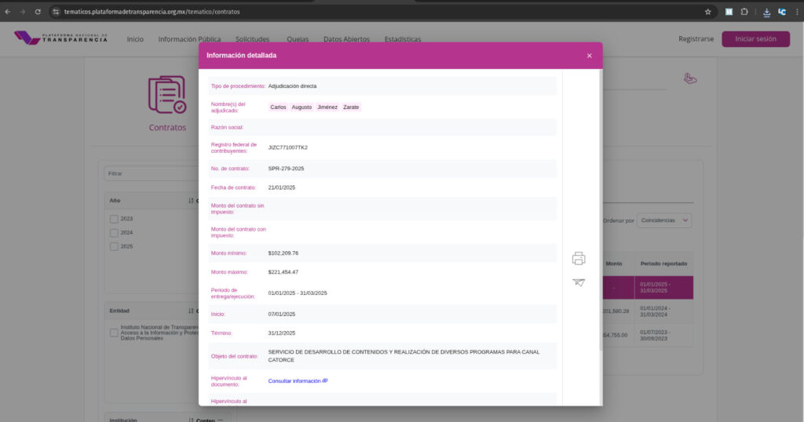
Task: Check the 2024 year filter
Action: tap(114, 232)
